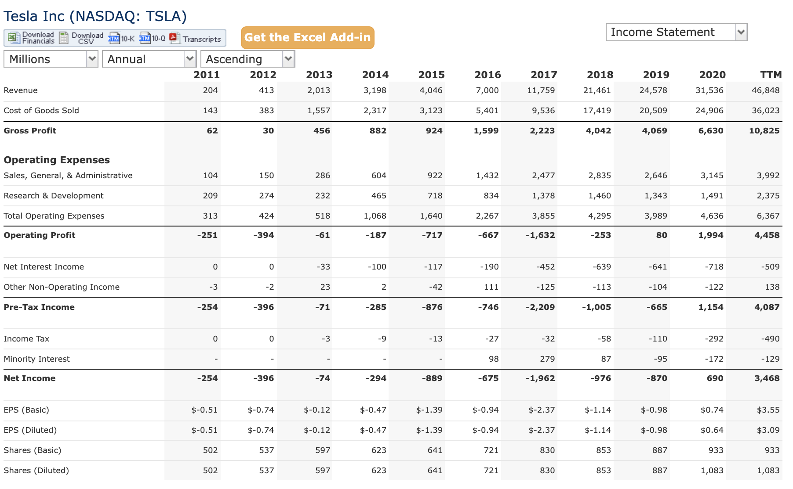The image size is (793, 489).
Task: Click the Shares (Diluted) row label
Action: coord(36,471)
